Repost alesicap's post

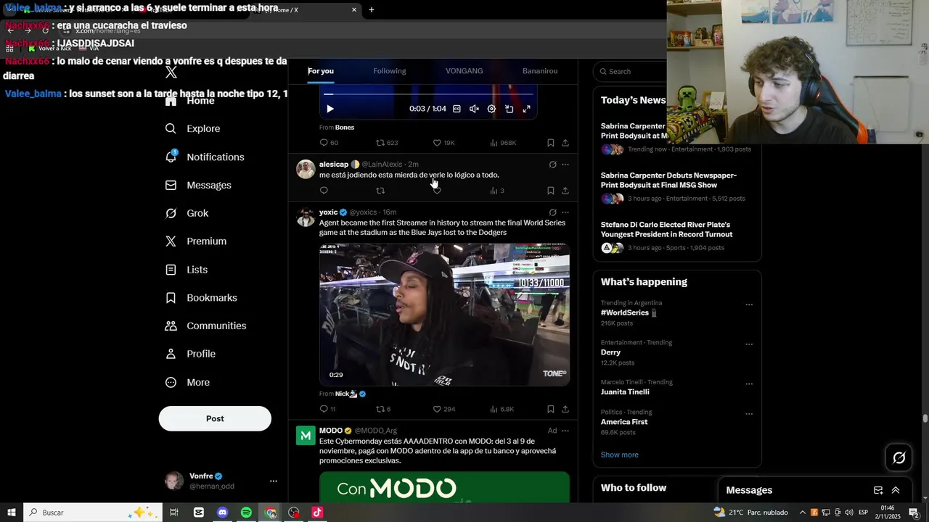click(380, 191)
